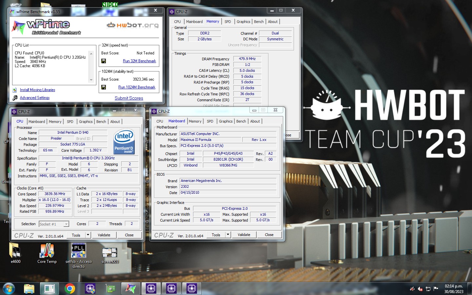Image resolution: width=472 pixels, height=295 pixels.
Task: Click the DRAM Frequency value 479.9 MHz
Action: click(247, 59)
